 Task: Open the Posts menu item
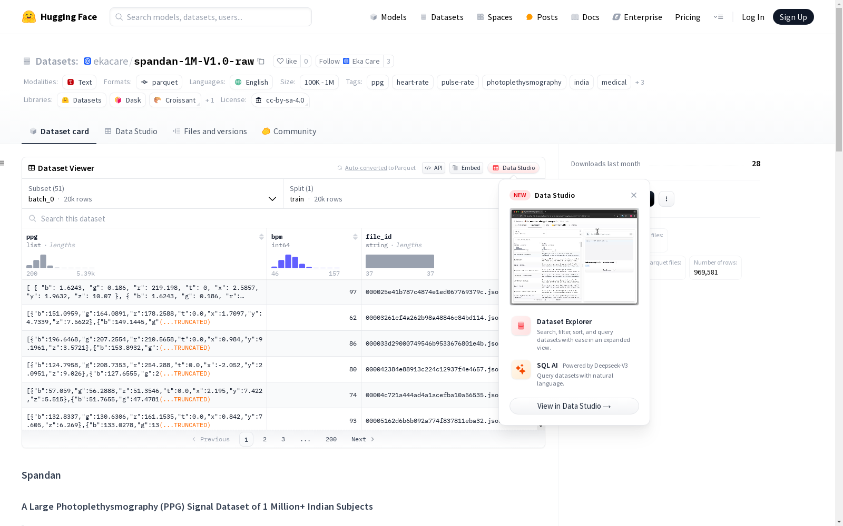coord(542,17)
